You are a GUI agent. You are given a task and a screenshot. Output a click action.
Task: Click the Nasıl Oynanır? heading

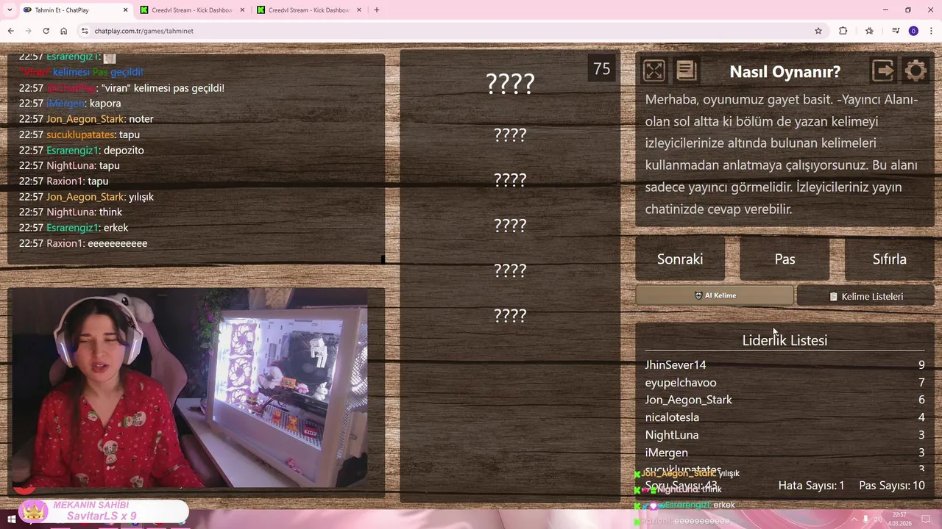[785, 71]
